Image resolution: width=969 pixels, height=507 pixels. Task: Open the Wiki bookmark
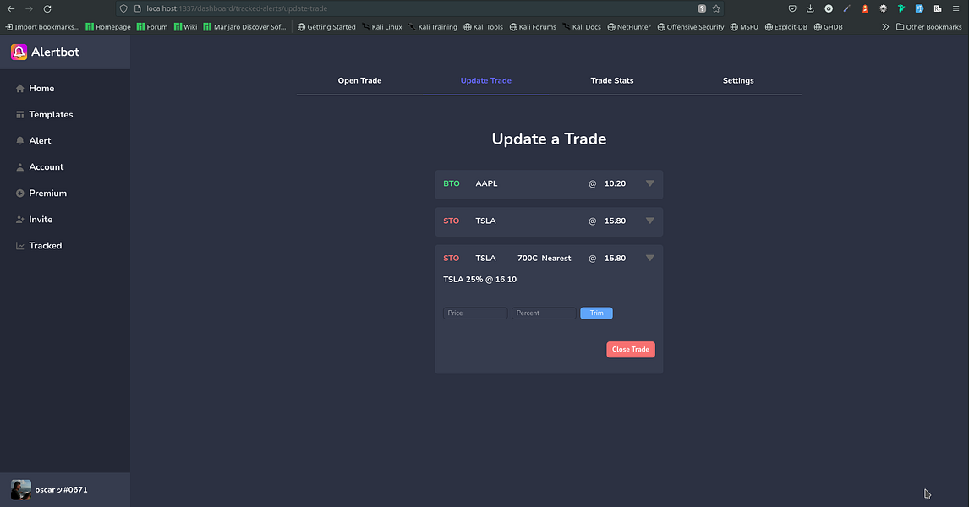(x=185, y=26)
